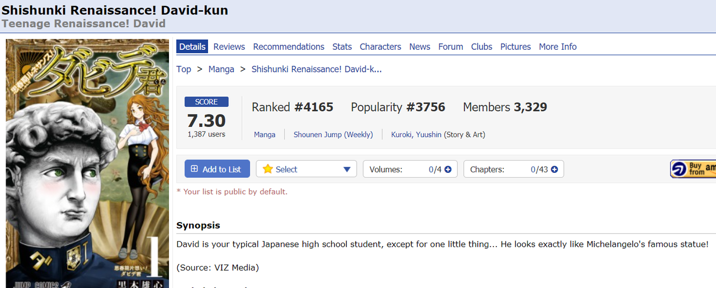The height and width of the screenshot is (288, 716).
Task: Switch to the Details tab
Action: point(192,46)
